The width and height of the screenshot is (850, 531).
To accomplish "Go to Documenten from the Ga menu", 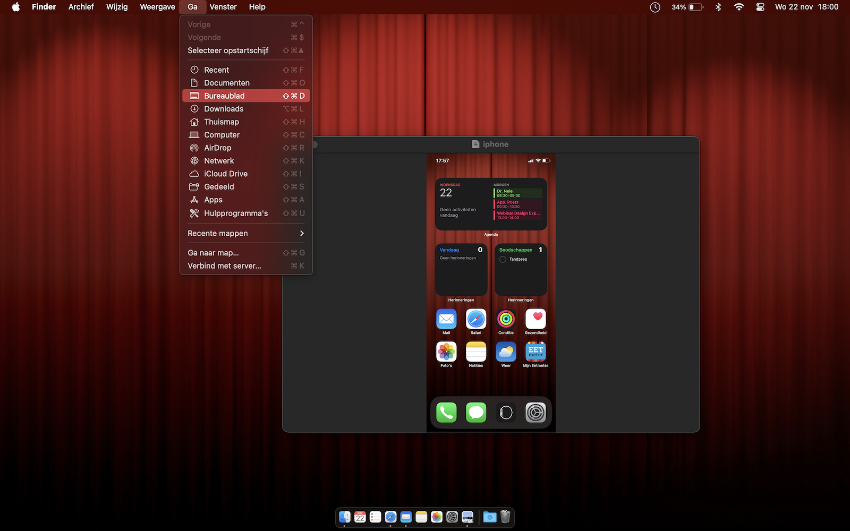I will [x=246, y=83].
